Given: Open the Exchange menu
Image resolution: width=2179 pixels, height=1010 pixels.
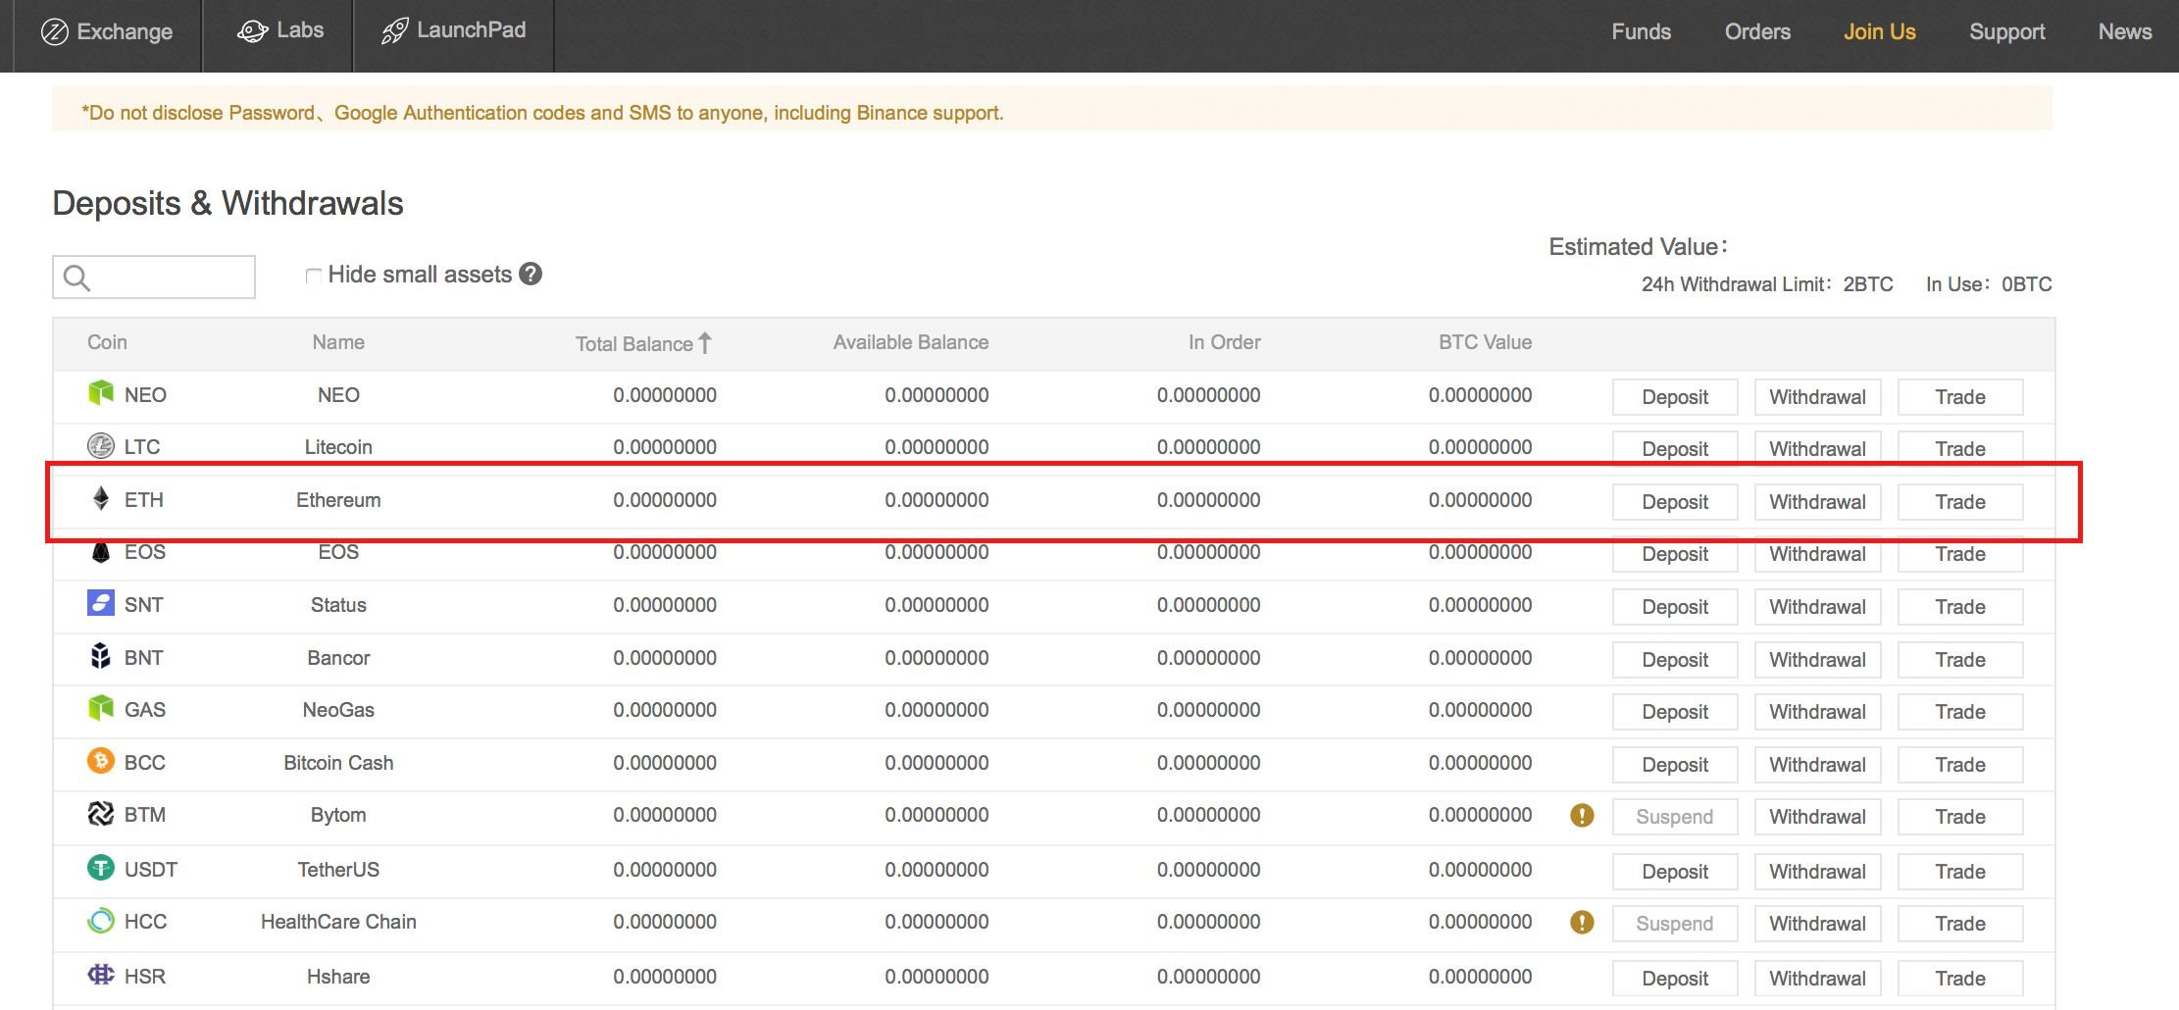Looking at the screenshot, I should 107,31.
